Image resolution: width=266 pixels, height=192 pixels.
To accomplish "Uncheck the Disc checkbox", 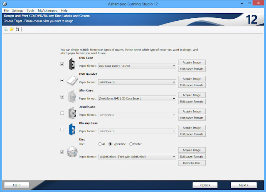I will click(62, 152).
